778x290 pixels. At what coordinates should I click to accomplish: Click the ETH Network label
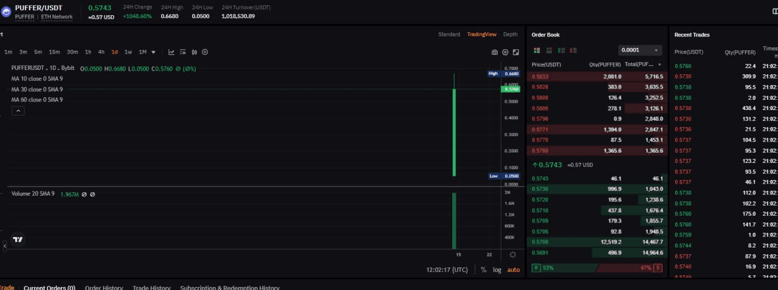[57, 17]
